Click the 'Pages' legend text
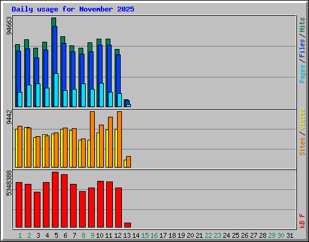Screen dimensions: 309x242 pyautogui.click(x=302, y=74)
